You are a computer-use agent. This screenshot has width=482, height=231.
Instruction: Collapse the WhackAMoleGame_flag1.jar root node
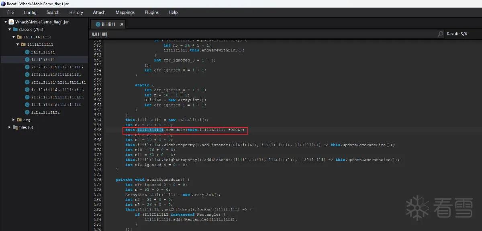pyautogui.click(x=6, y=22)
